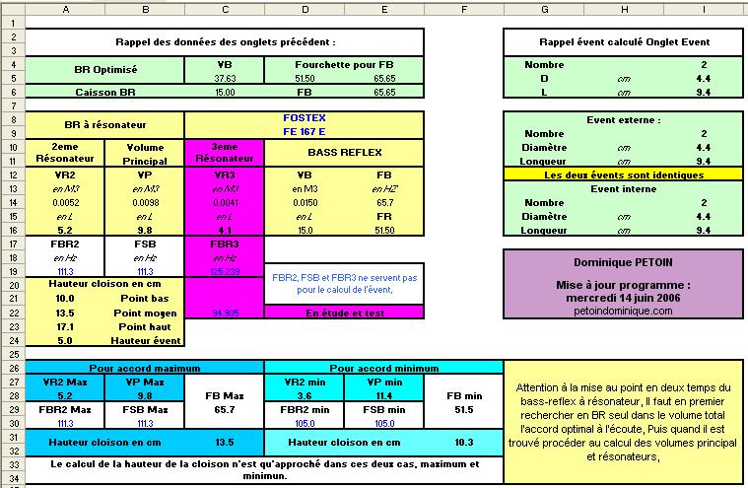Select the 10.3 cloison height value
Viewport: 748px width, 488px height.
click(x=464, y=443)
